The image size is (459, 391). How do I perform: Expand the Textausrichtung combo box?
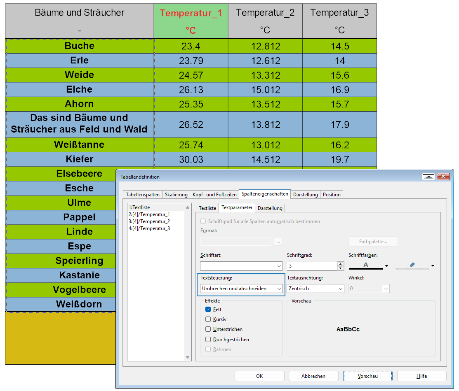(315, 289)
